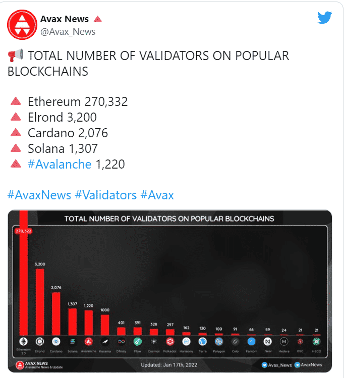Click the Twitter bird logo
This screenshot has height=378, width=344.
tap(324, 18)
